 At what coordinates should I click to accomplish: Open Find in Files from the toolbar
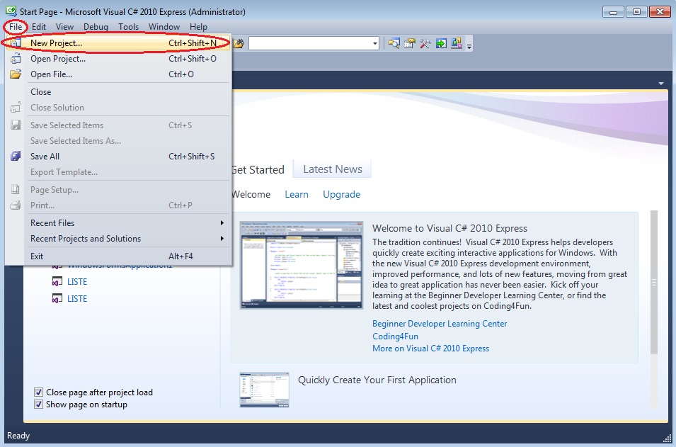[x=239, y=43]
